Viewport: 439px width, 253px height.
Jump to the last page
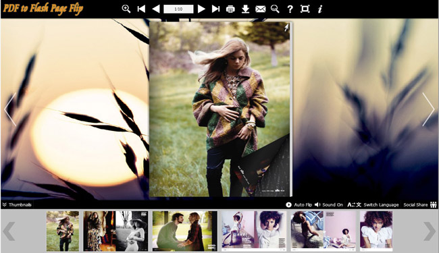click(215, 9)
